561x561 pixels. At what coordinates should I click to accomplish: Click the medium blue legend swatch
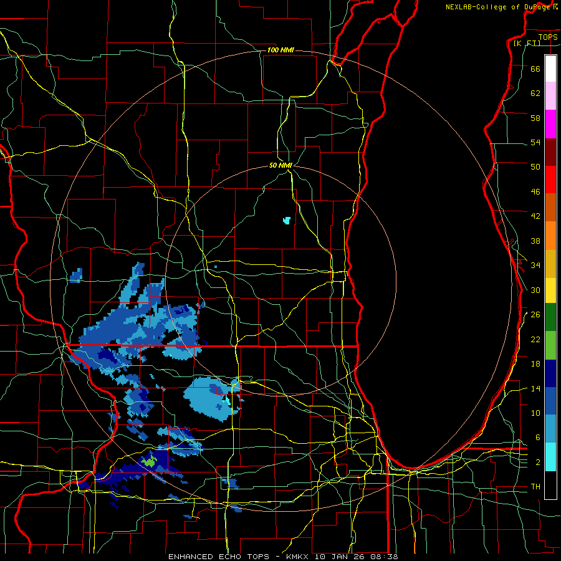coord(550,401)
